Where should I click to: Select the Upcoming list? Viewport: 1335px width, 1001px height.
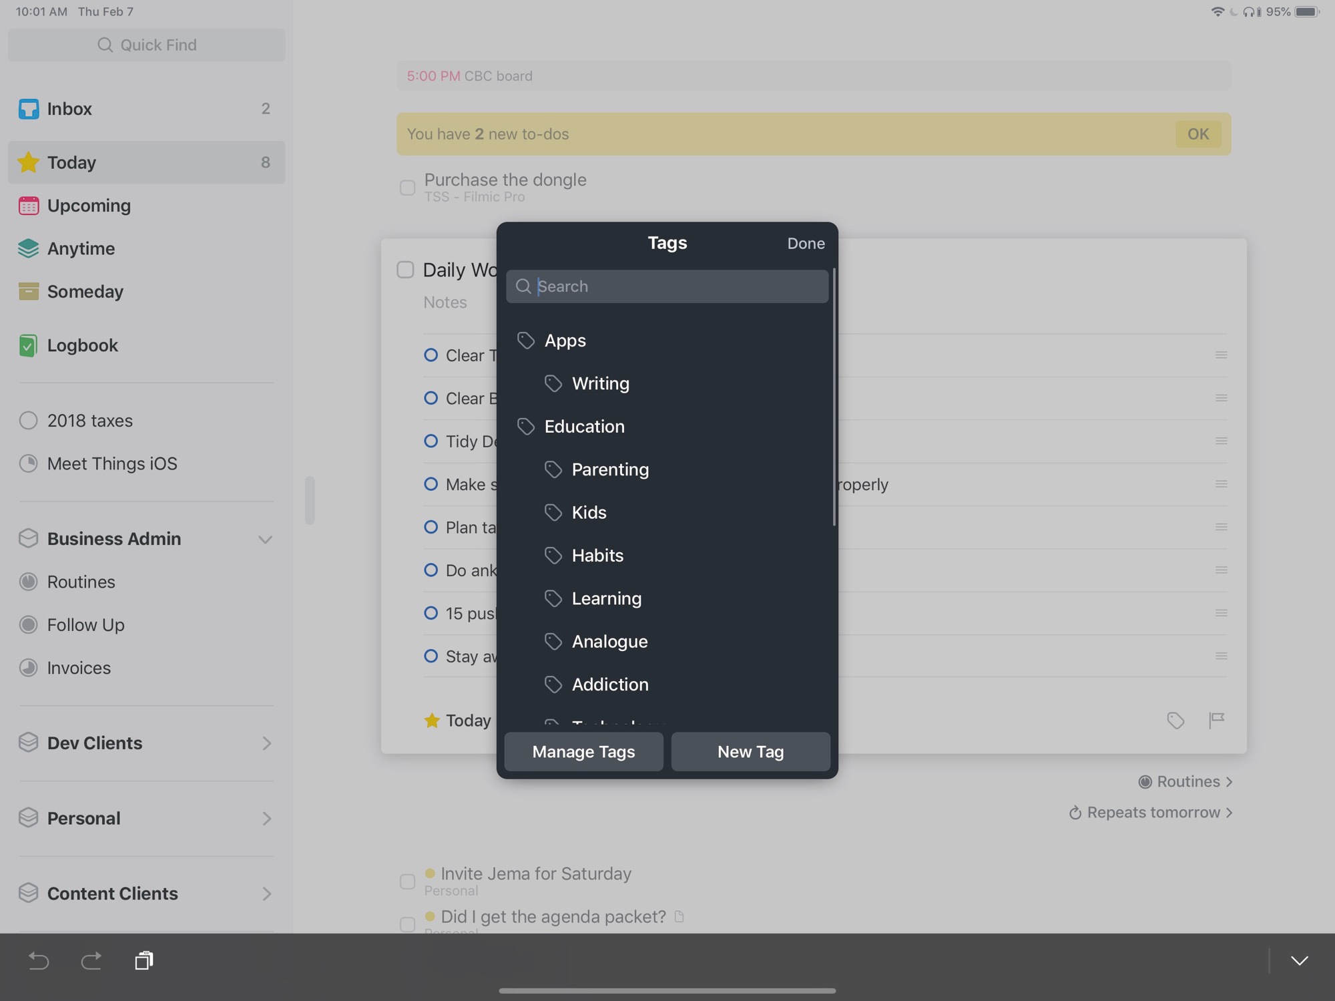click(x=89, y=206)
